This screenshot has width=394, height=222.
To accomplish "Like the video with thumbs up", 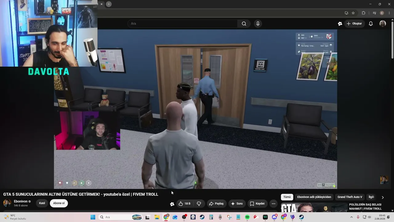I will point(184,203).
